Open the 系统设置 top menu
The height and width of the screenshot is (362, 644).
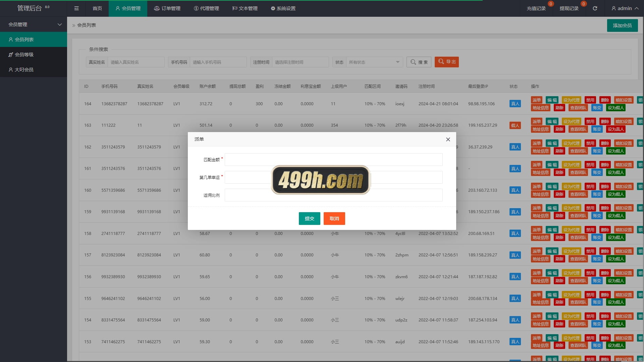point(283,8)
